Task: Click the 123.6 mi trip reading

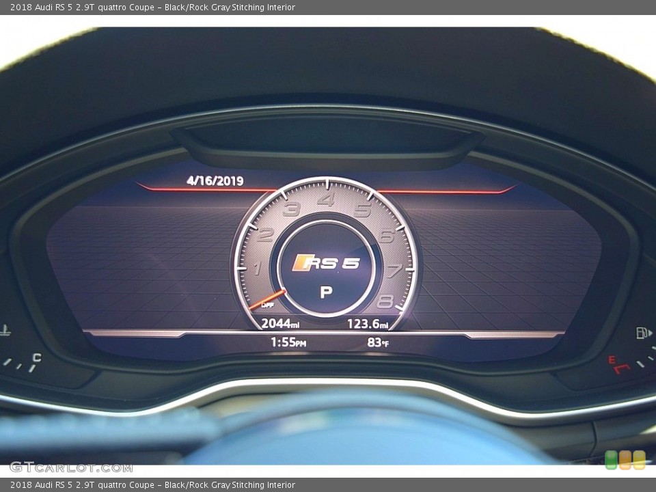Action: [368, 324]
